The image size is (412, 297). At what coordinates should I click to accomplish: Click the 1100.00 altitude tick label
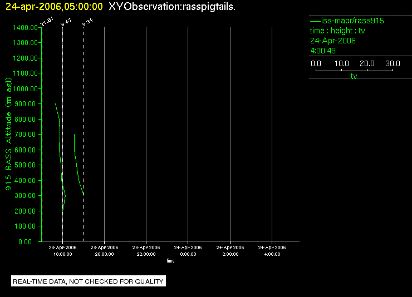tap(25, 73)
